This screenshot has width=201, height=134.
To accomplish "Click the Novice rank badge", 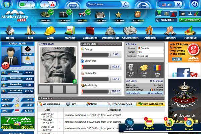I will click(x=28, y=60).
